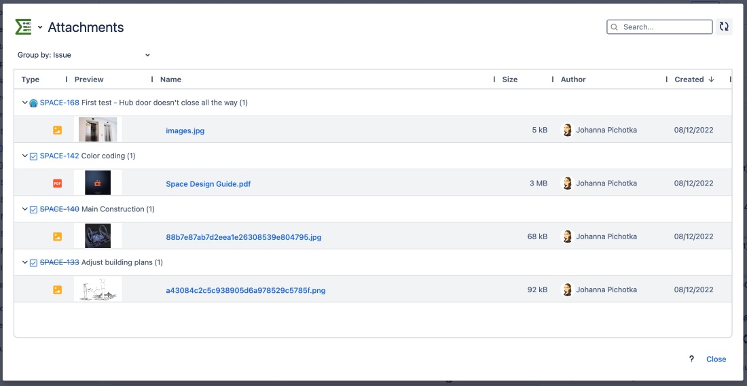The height and width of the screenshot is (386, 747).
Task: Focus the Search input field
Action: click(x=659, y=27)
